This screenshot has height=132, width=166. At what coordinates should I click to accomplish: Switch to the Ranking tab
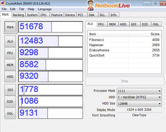tap(18, 15)
